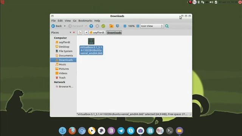
Task: Click the puzzle piece icon in dock
Action: [x=101, y=131]
